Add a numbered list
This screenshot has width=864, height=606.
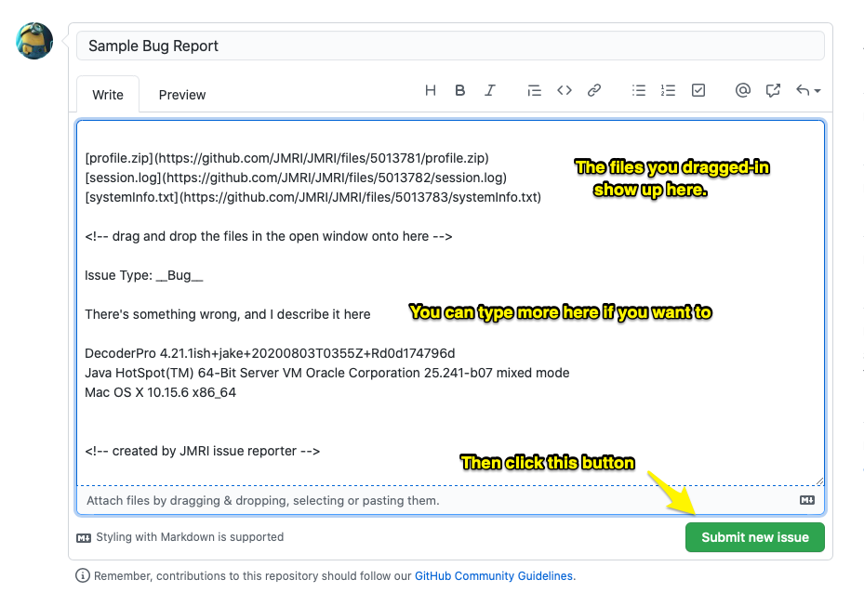pos(668,90)
